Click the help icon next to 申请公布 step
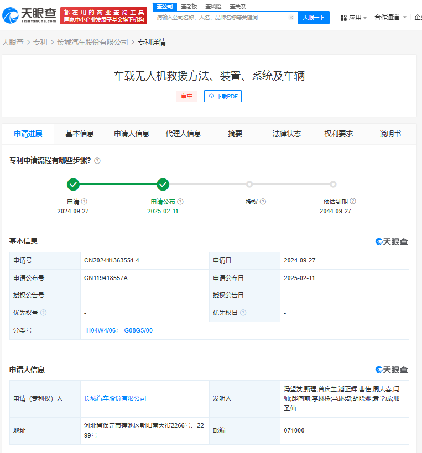The height and width of the screenshot is (453, 422). (x=180, y=202)
